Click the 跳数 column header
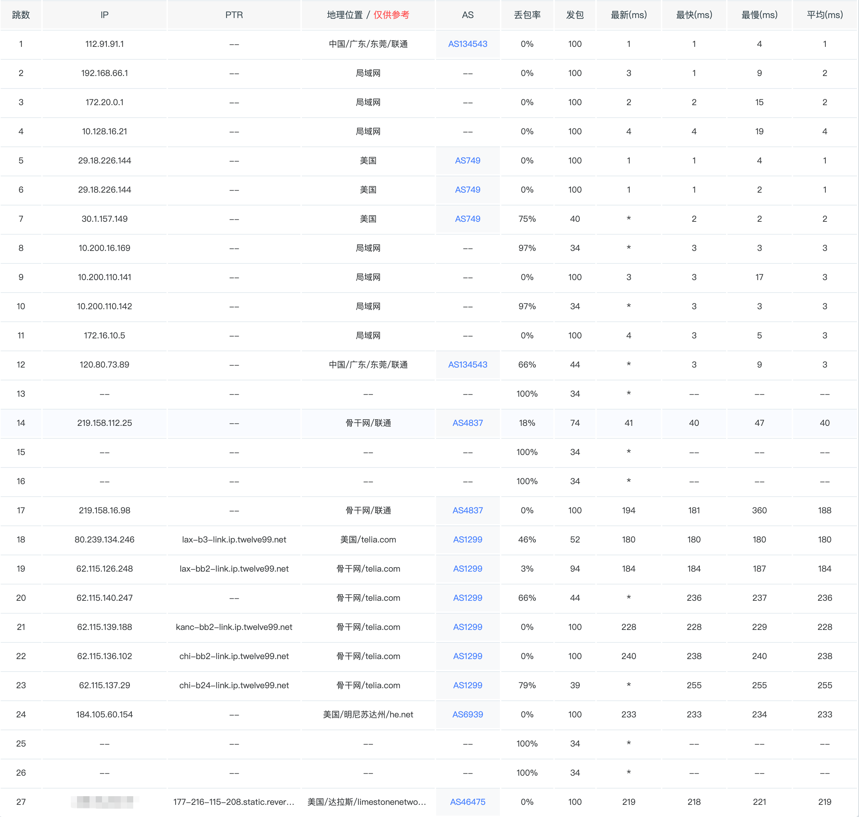The image size is (859, 817). (x=21, y=15)
